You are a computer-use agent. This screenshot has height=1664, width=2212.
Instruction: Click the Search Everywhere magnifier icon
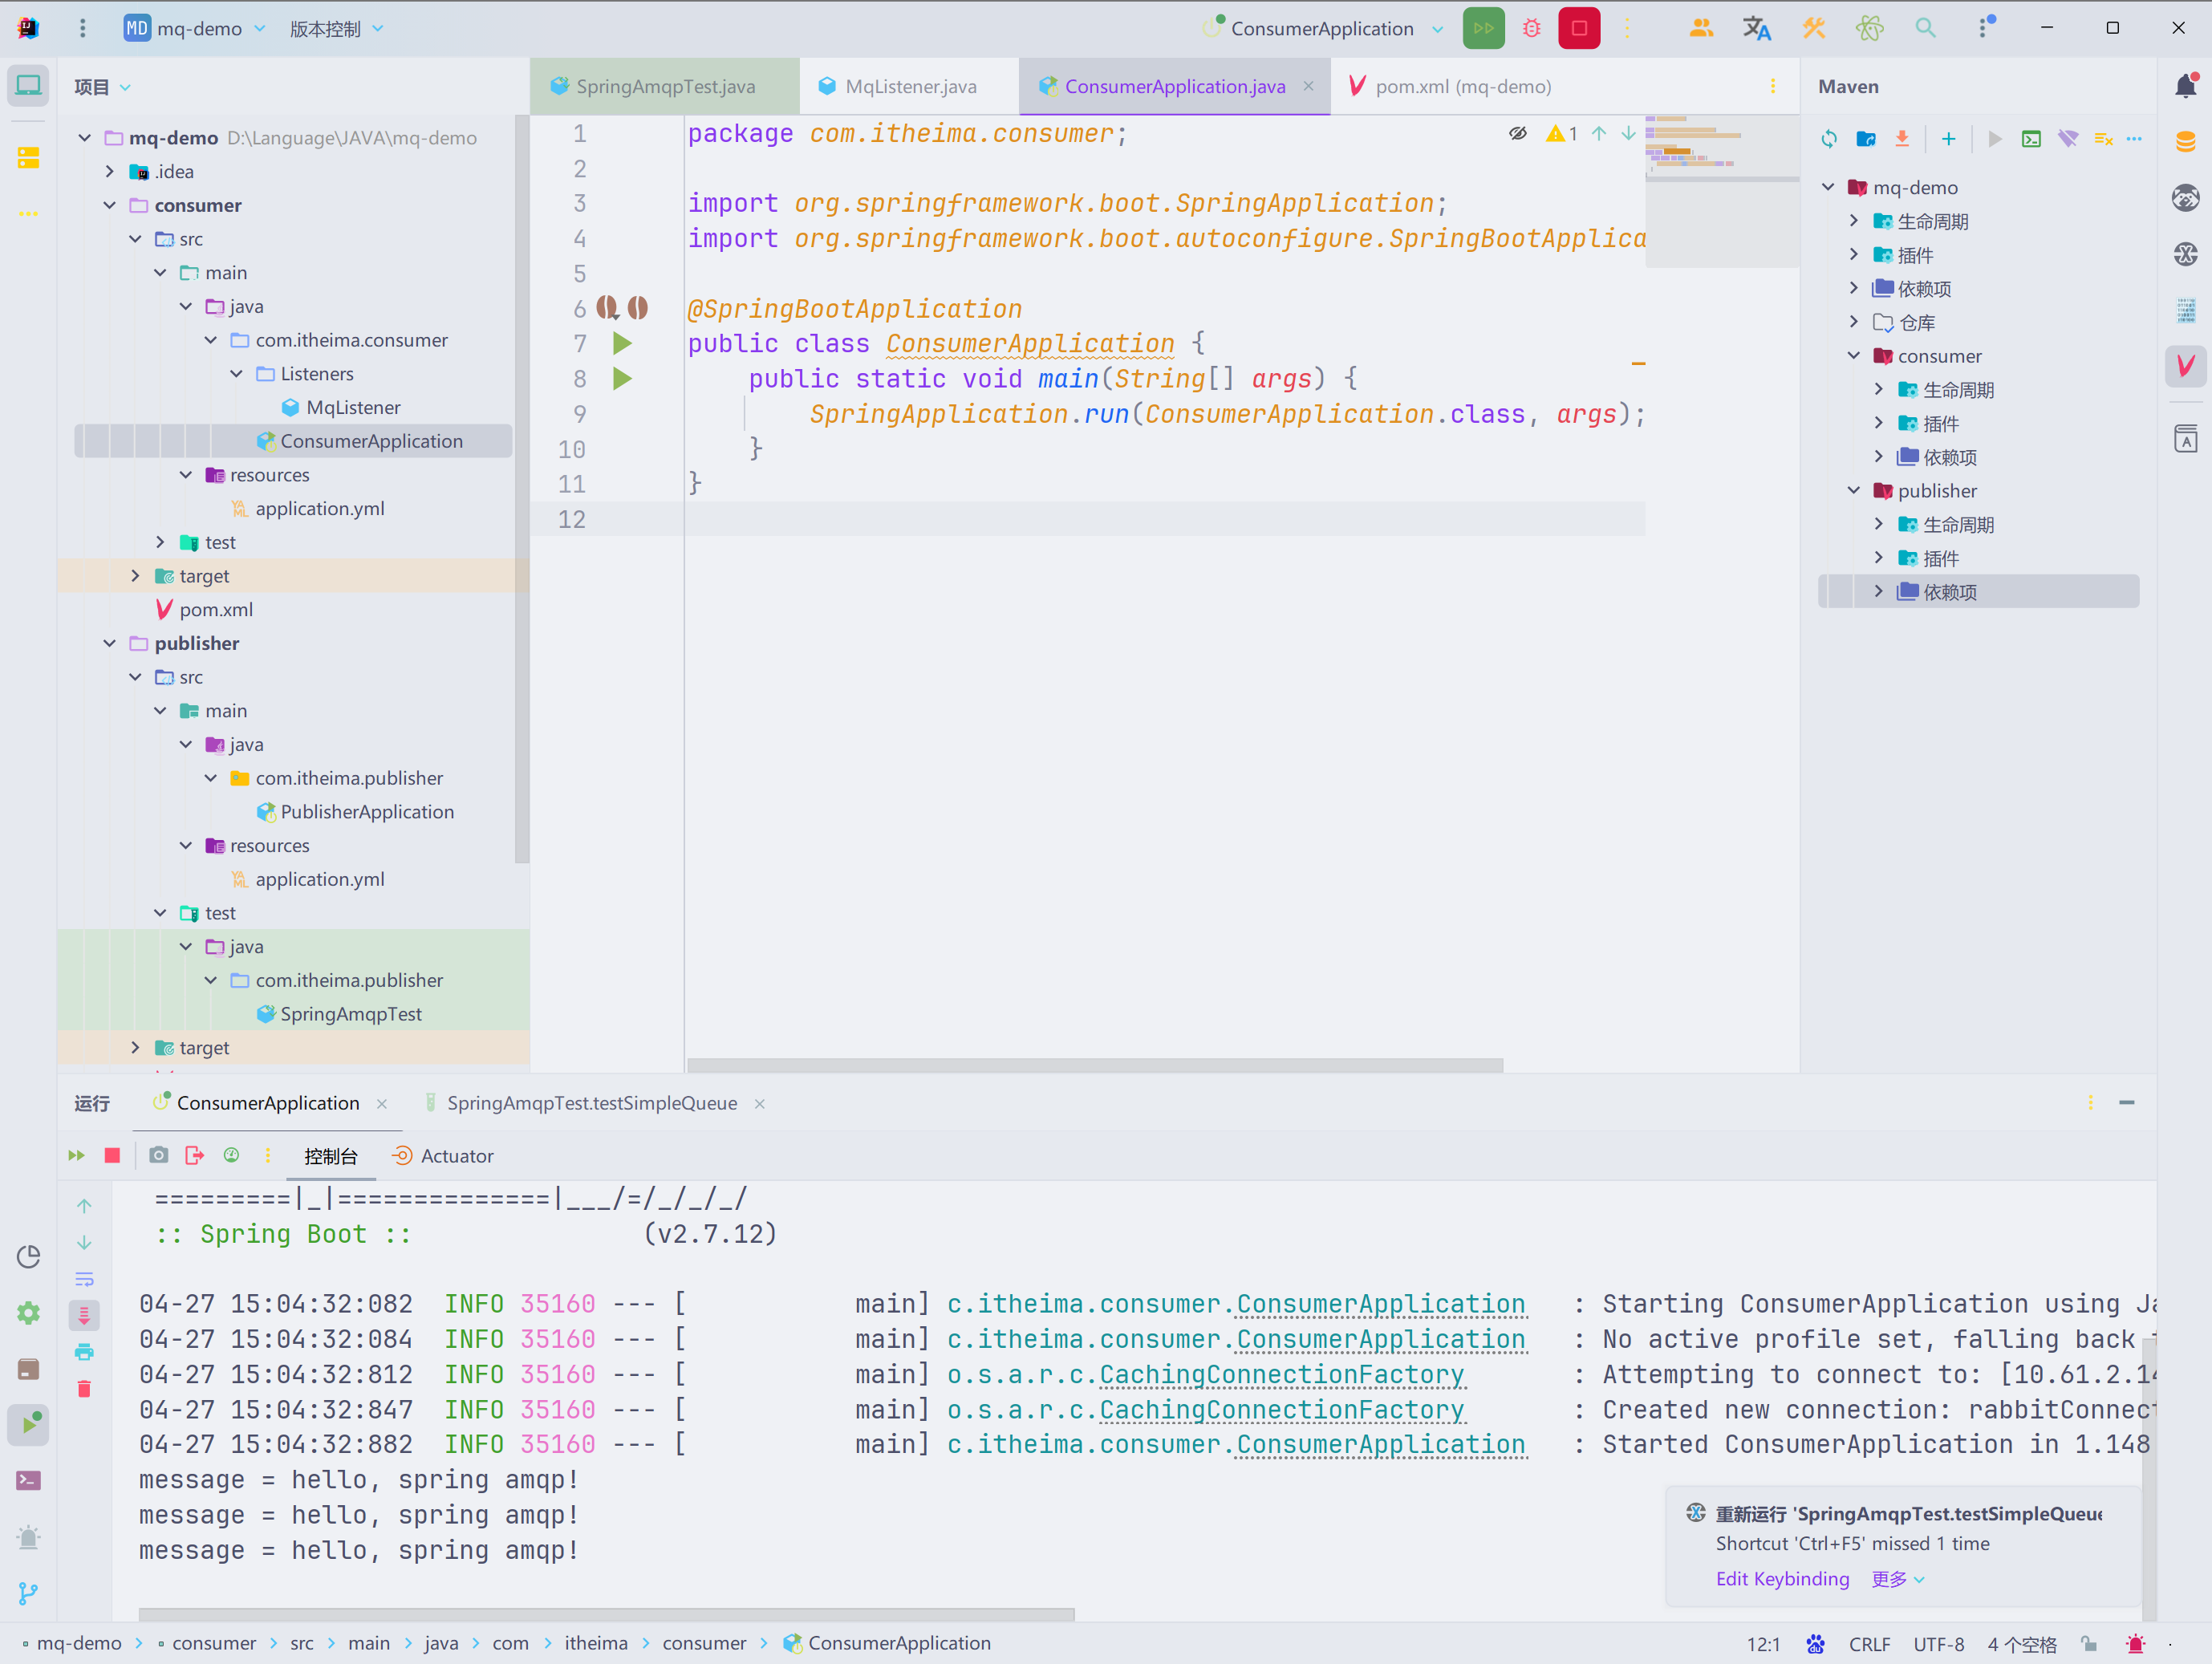coord(1925,28)
